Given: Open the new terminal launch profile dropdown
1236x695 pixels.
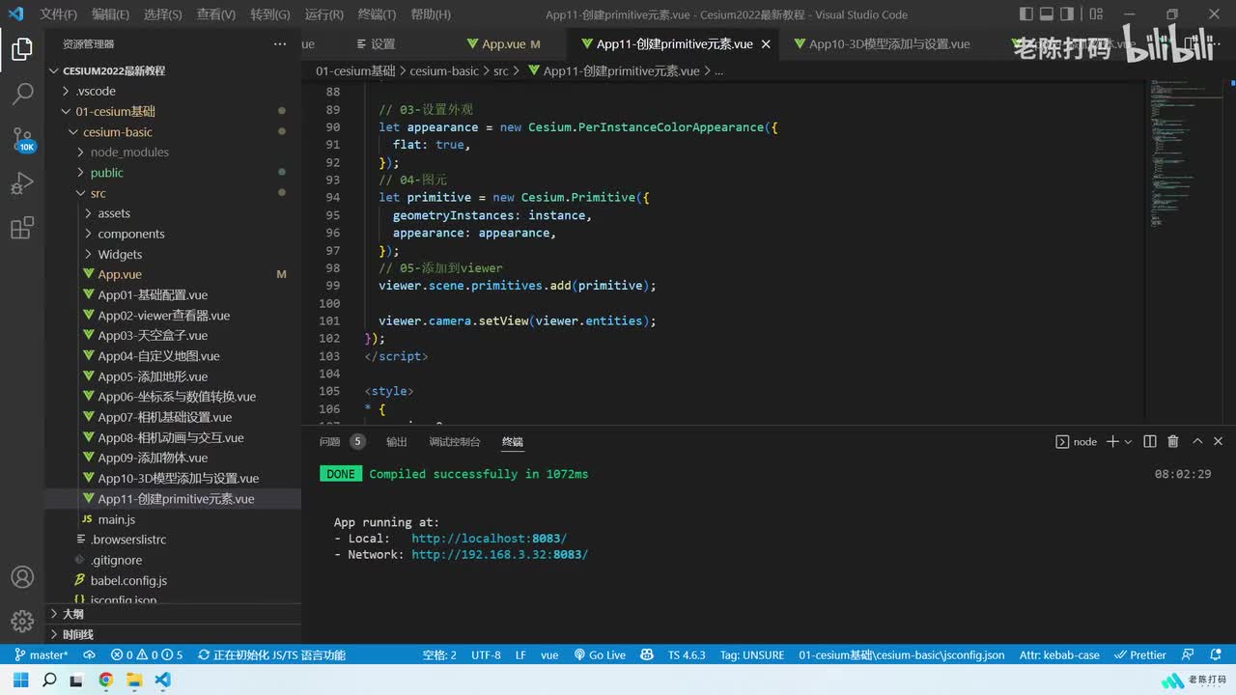Looking at the screenshot, I should point(1128,441).
